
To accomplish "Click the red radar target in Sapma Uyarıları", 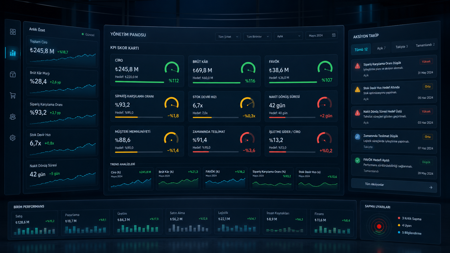I will tap(379, 227).
